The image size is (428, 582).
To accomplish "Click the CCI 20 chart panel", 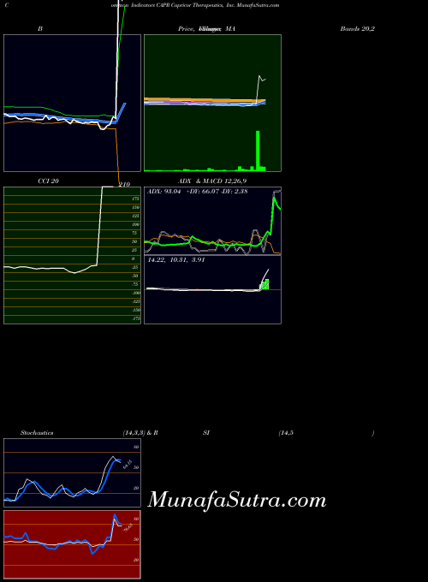I will point(73,255).
